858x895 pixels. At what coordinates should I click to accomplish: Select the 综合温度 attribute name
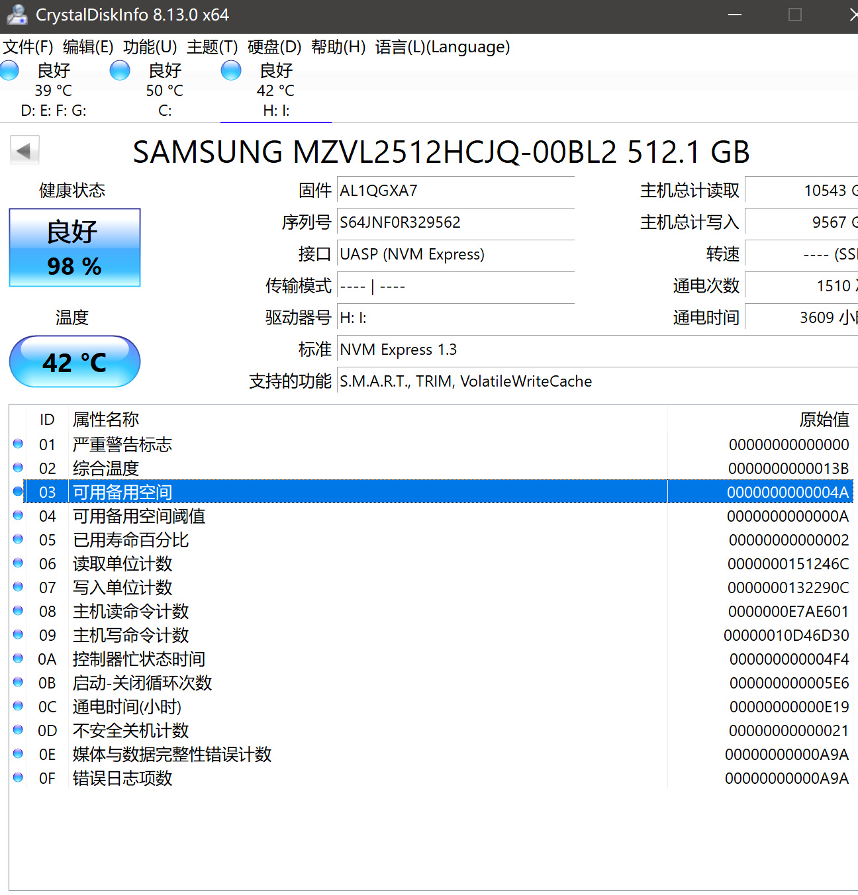(x=106, y=468)
